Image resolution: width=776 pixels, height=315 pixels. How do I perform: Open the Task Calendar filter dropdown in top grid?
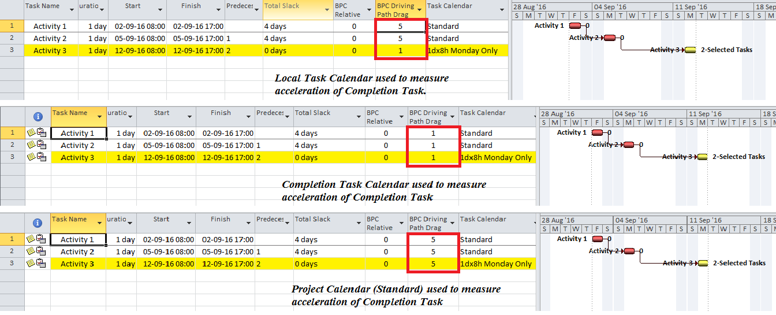[x=502, y=10]
